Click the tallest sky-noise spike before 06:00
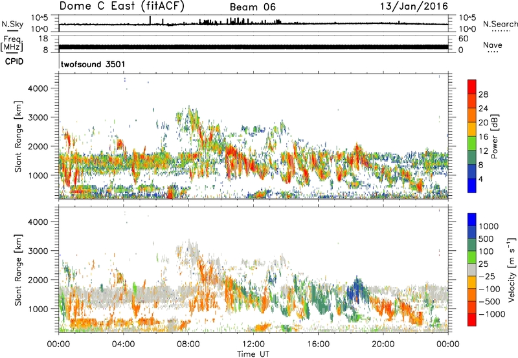 pos(150,20)
